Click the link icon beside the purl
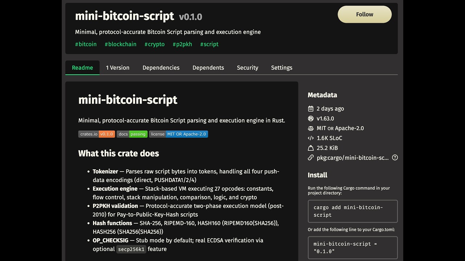 coord(311,158)
